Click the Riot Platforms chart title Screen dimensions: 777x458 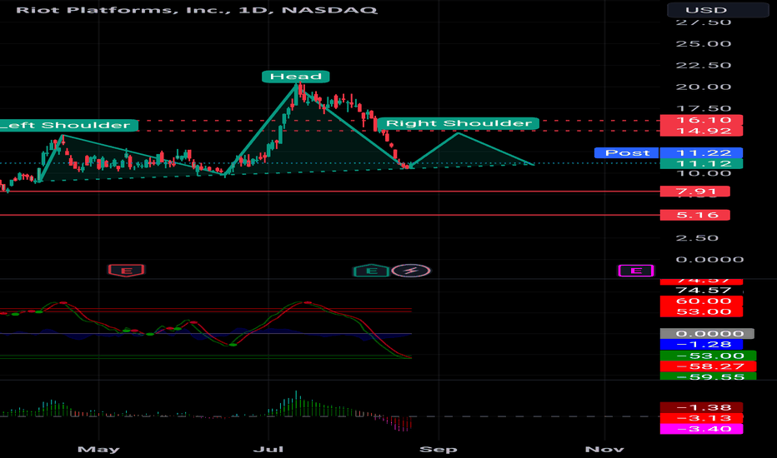tap(196, 10)
